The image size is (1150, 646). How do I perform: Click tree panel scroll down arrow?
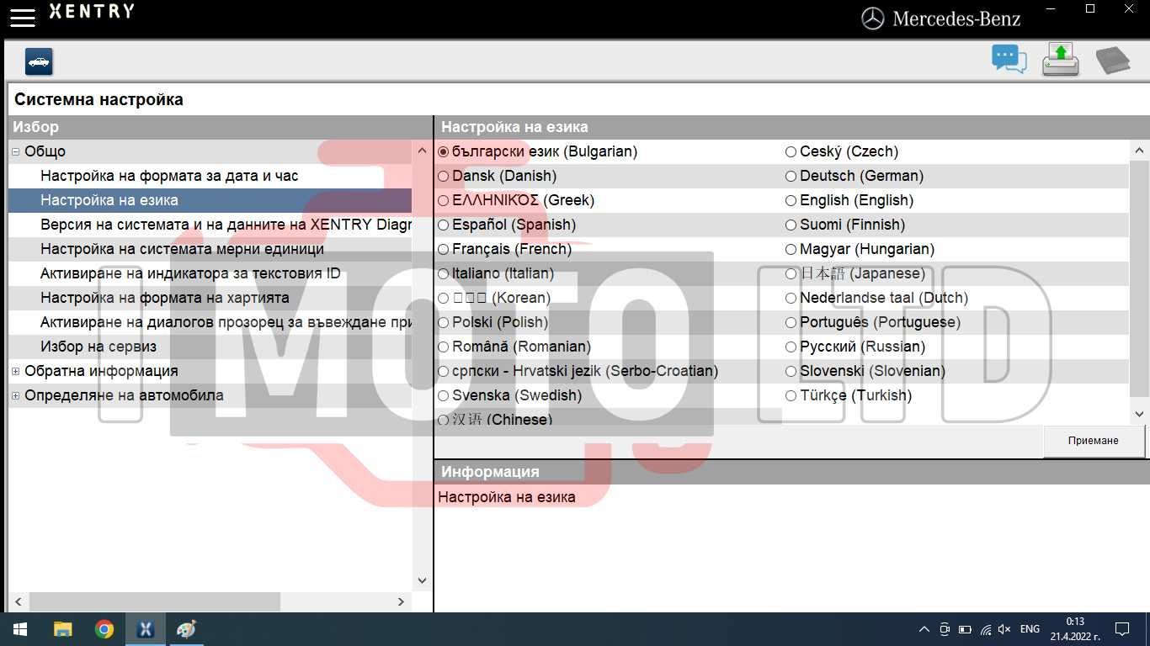pyautogui.click(x=422, y=580)
